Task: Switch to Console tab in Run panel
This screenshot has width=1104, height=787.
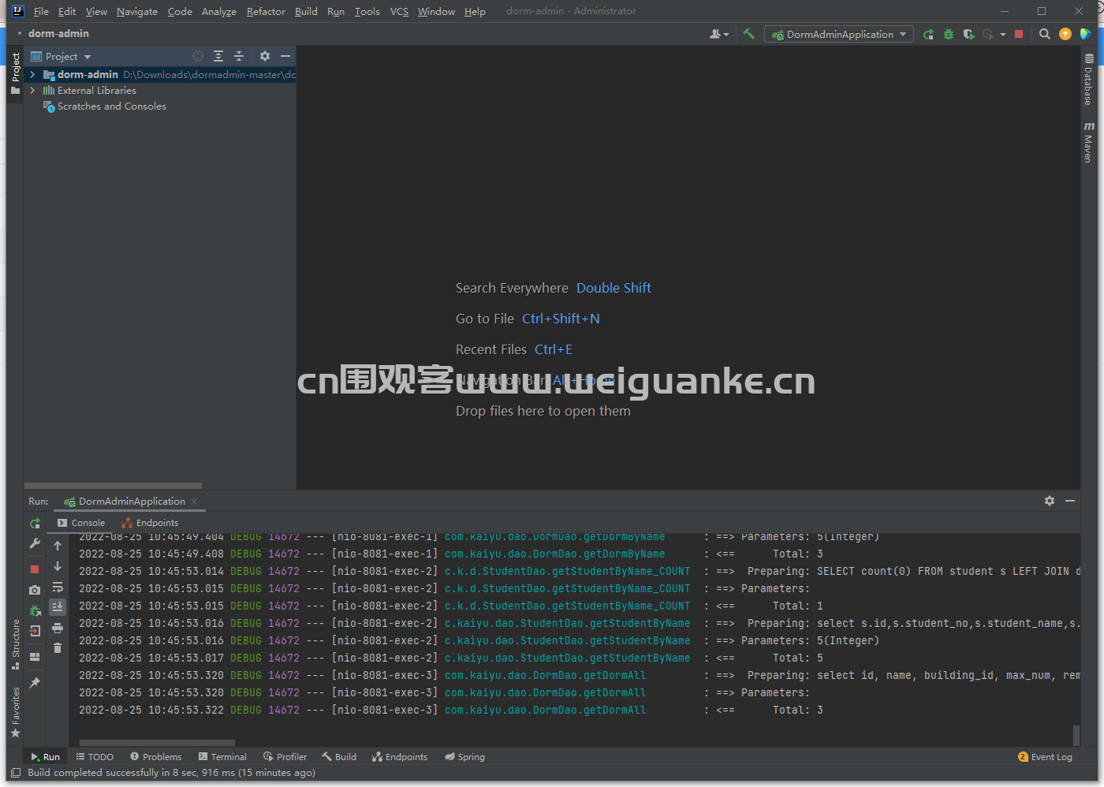Action: (x=81, y=523)
